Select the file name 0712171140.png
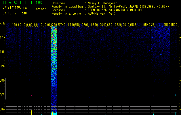 tap(15, 7)
